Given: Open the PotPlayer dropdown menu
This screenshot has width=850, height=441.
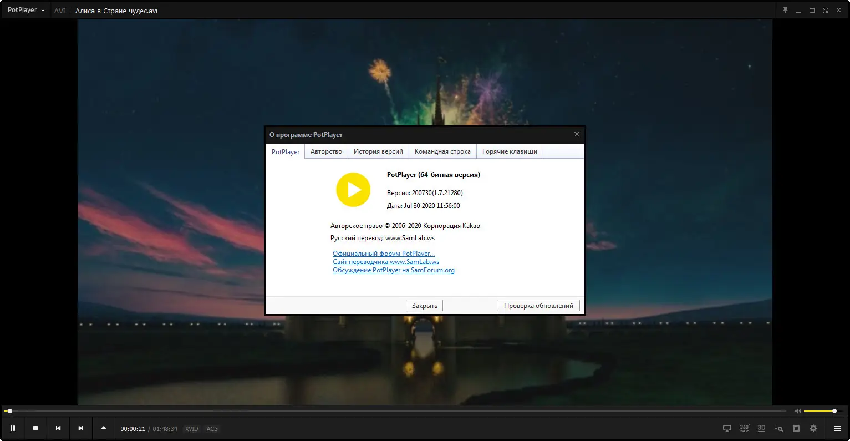Looking at the screenshot, I should click(x=26, y=9).
